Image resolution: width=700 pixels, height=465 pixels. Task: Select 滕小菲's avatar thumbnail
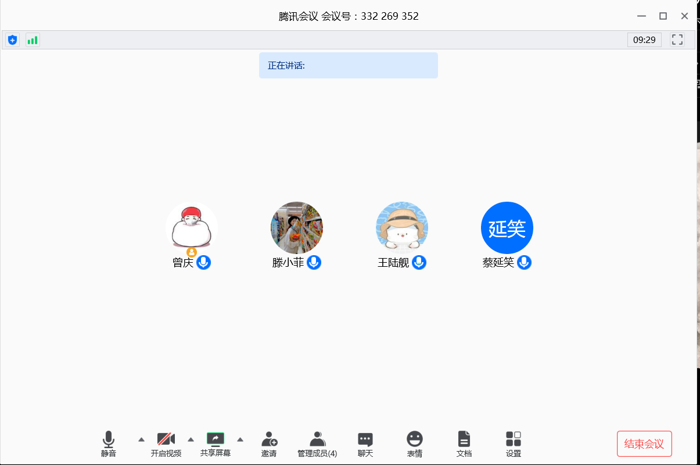(x=297, y=228)
